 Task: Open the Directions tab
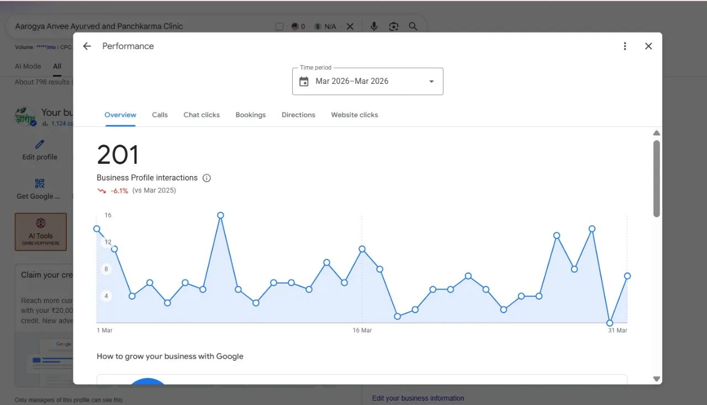(x=298, y=115)
